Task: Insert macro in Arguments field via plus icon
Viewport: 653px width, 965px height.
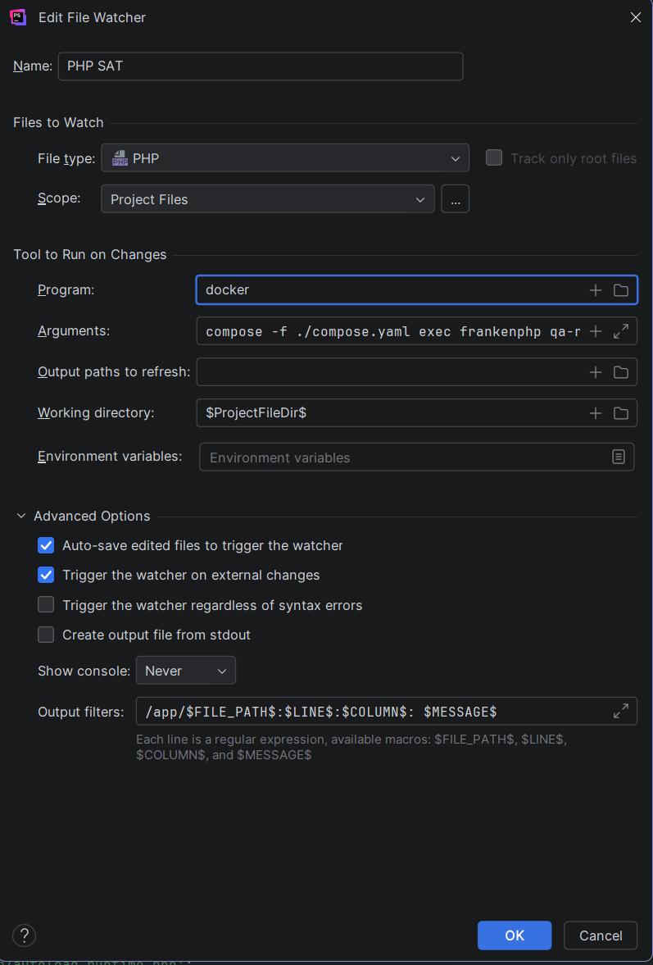Action: pos(595,332)
